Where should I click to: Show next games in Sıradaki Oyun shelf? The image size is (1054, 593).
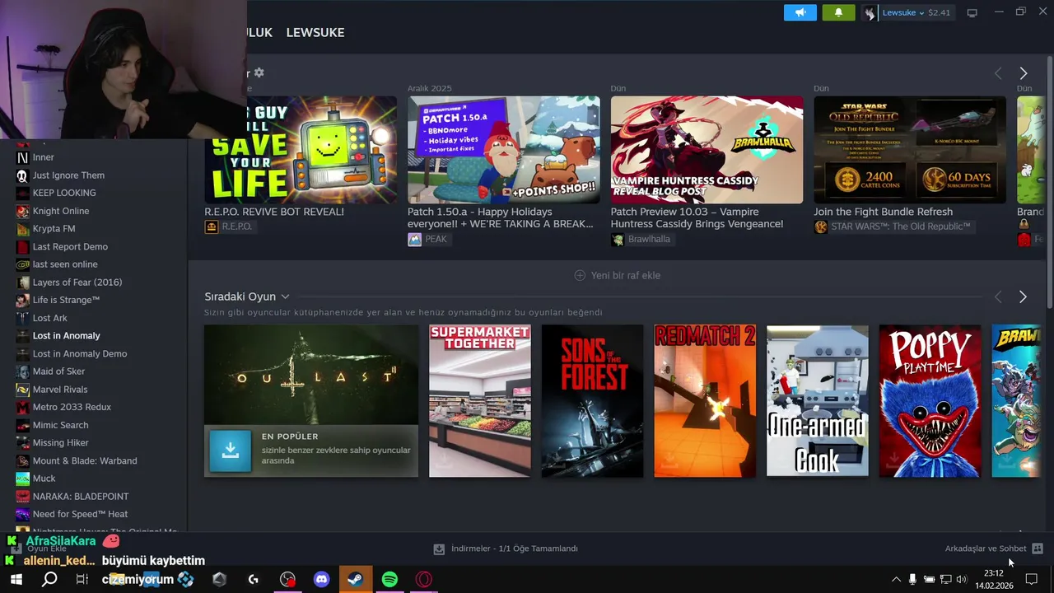pyautogui.click(x=1023, y=296)
